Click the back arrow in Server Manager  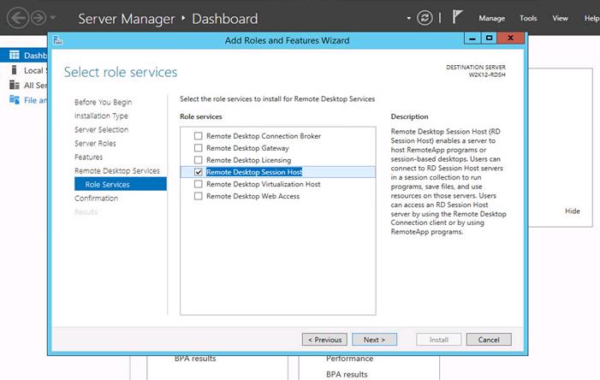click(x=18, y=18)
